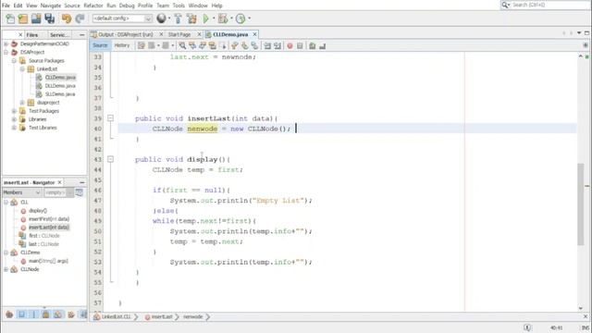Build the project with the hammer icon
The height and width of the screenshot is (333, 592).
click(x=178, y=18)
